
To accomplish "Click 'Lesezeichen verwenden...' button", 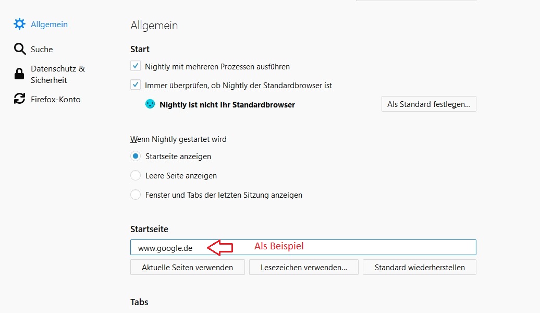I will tap(303, 268).
